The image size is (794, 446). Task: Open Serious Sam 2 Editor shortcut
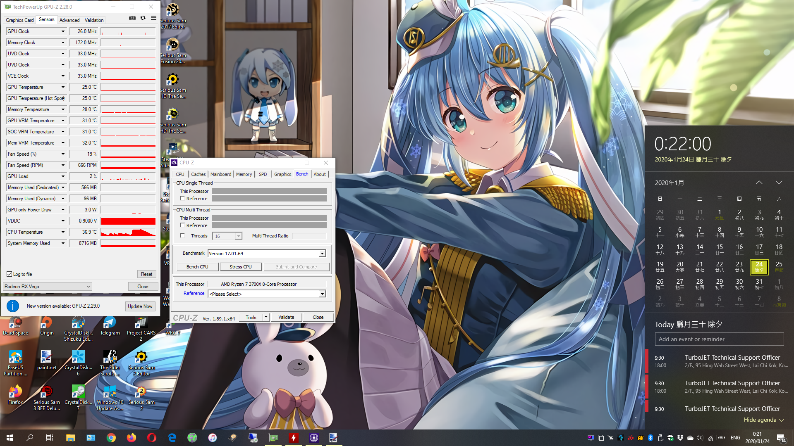coord(141,363)
